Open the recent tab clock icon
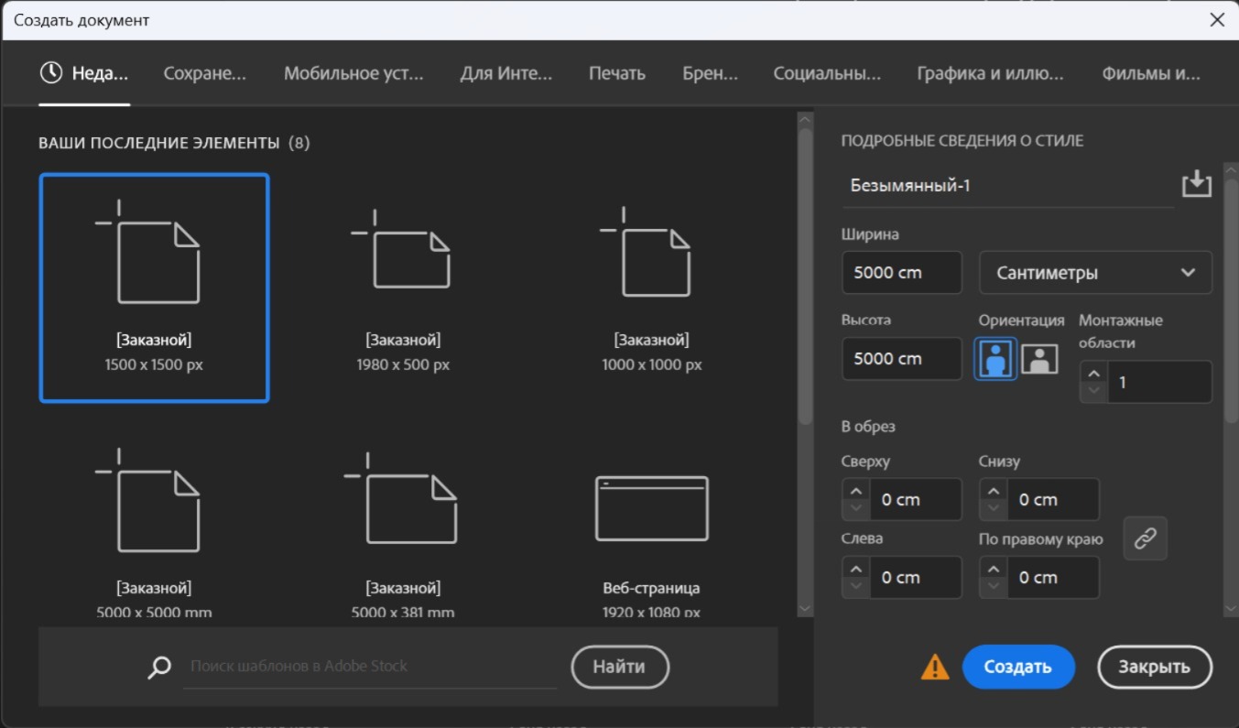Image resolution: width=1239 pixels, height=728 pixels. pos(51,73)
